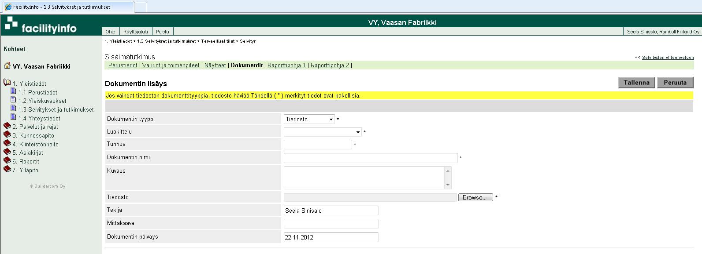
Task: Switch to the Perustiedot tab
Action: [x=123, y=65]
